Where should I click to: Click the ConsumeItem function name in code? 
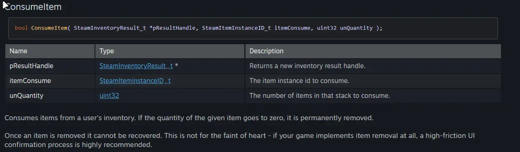[49, 28]
